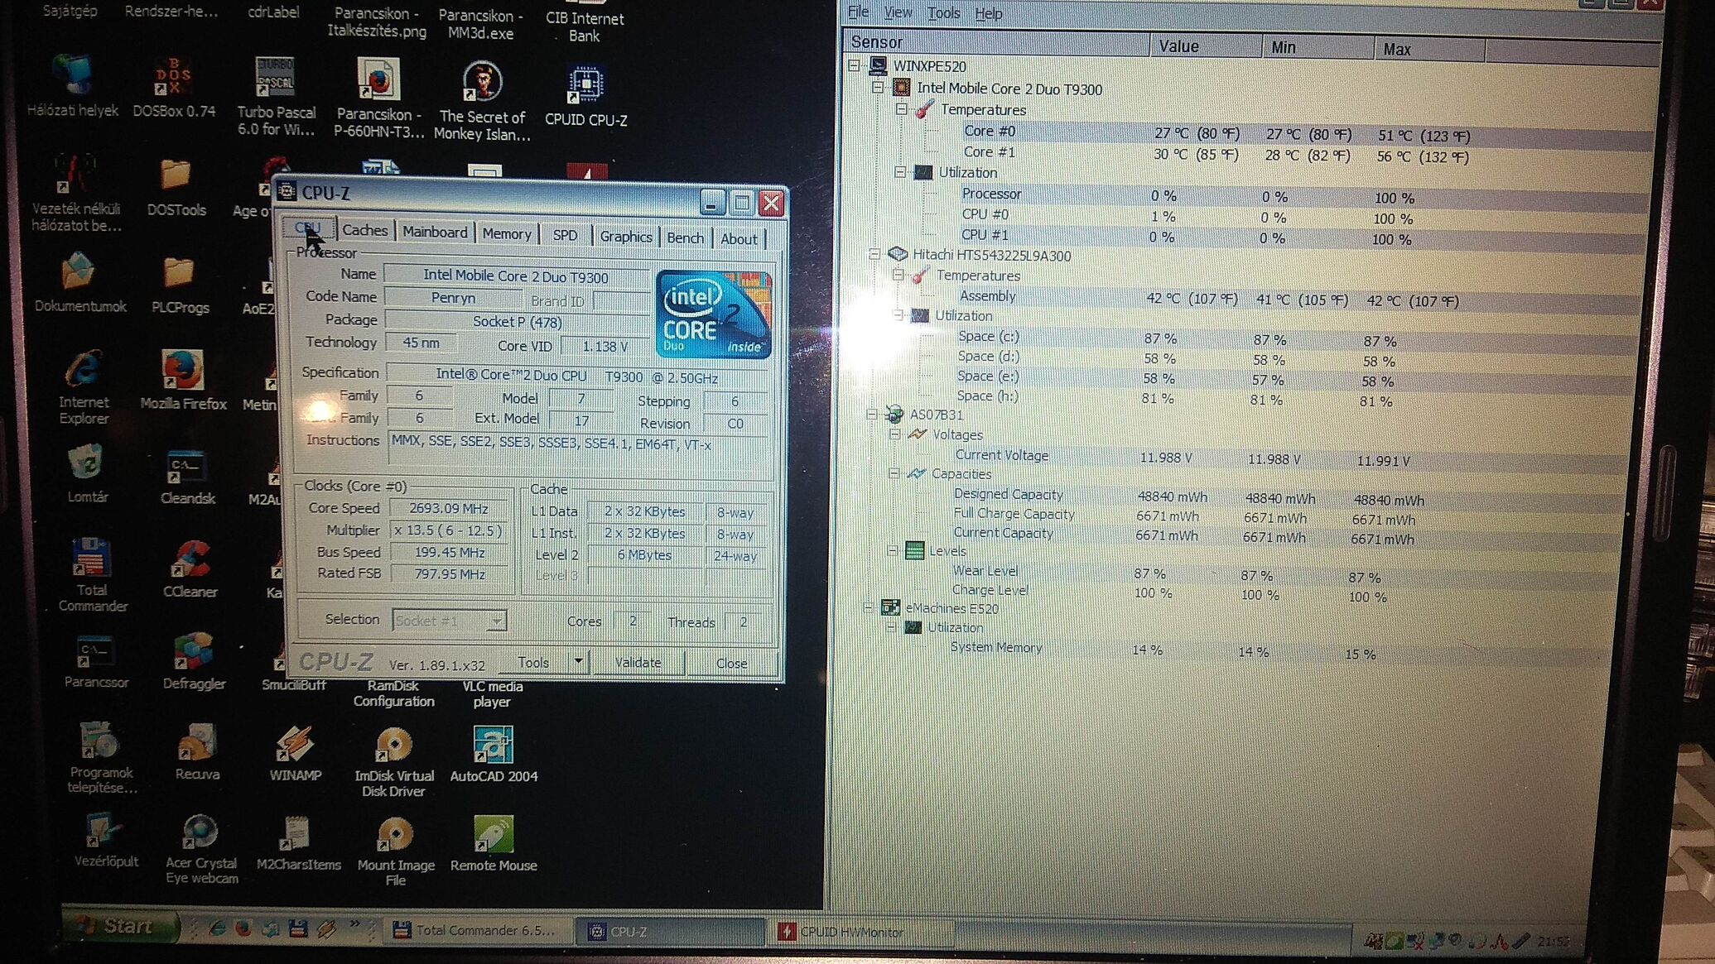Screen dimensions: 1715x964
Task: Switch to the Mainboard tab
Action: [x=435, y=232]
